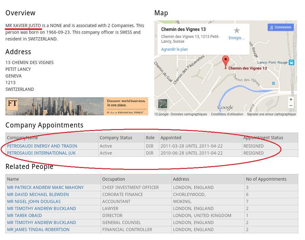Click the 13 CHEMIN DES VIGNES address line
The width and height of the screenshot is (305, 240).
[29, 62]
